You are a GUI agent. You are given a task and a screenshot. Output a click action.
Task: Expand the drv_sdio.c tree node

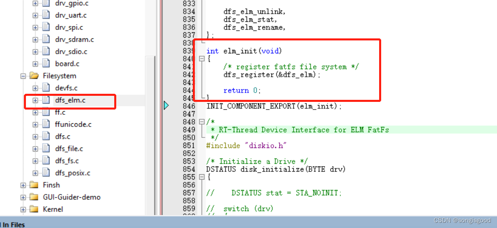click(x=35, y=52)
